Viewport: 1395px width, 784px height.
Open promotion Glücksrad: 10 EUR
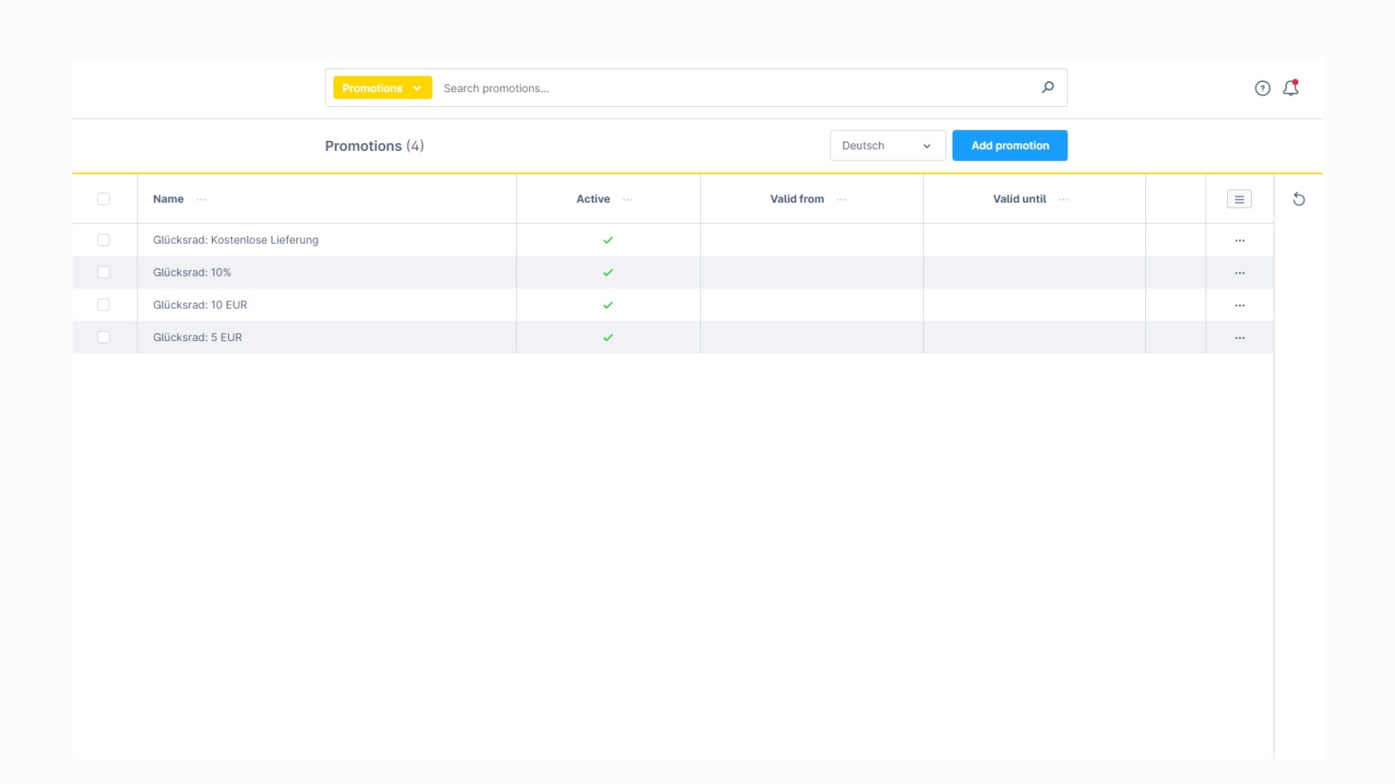click(x=200, y=305)
